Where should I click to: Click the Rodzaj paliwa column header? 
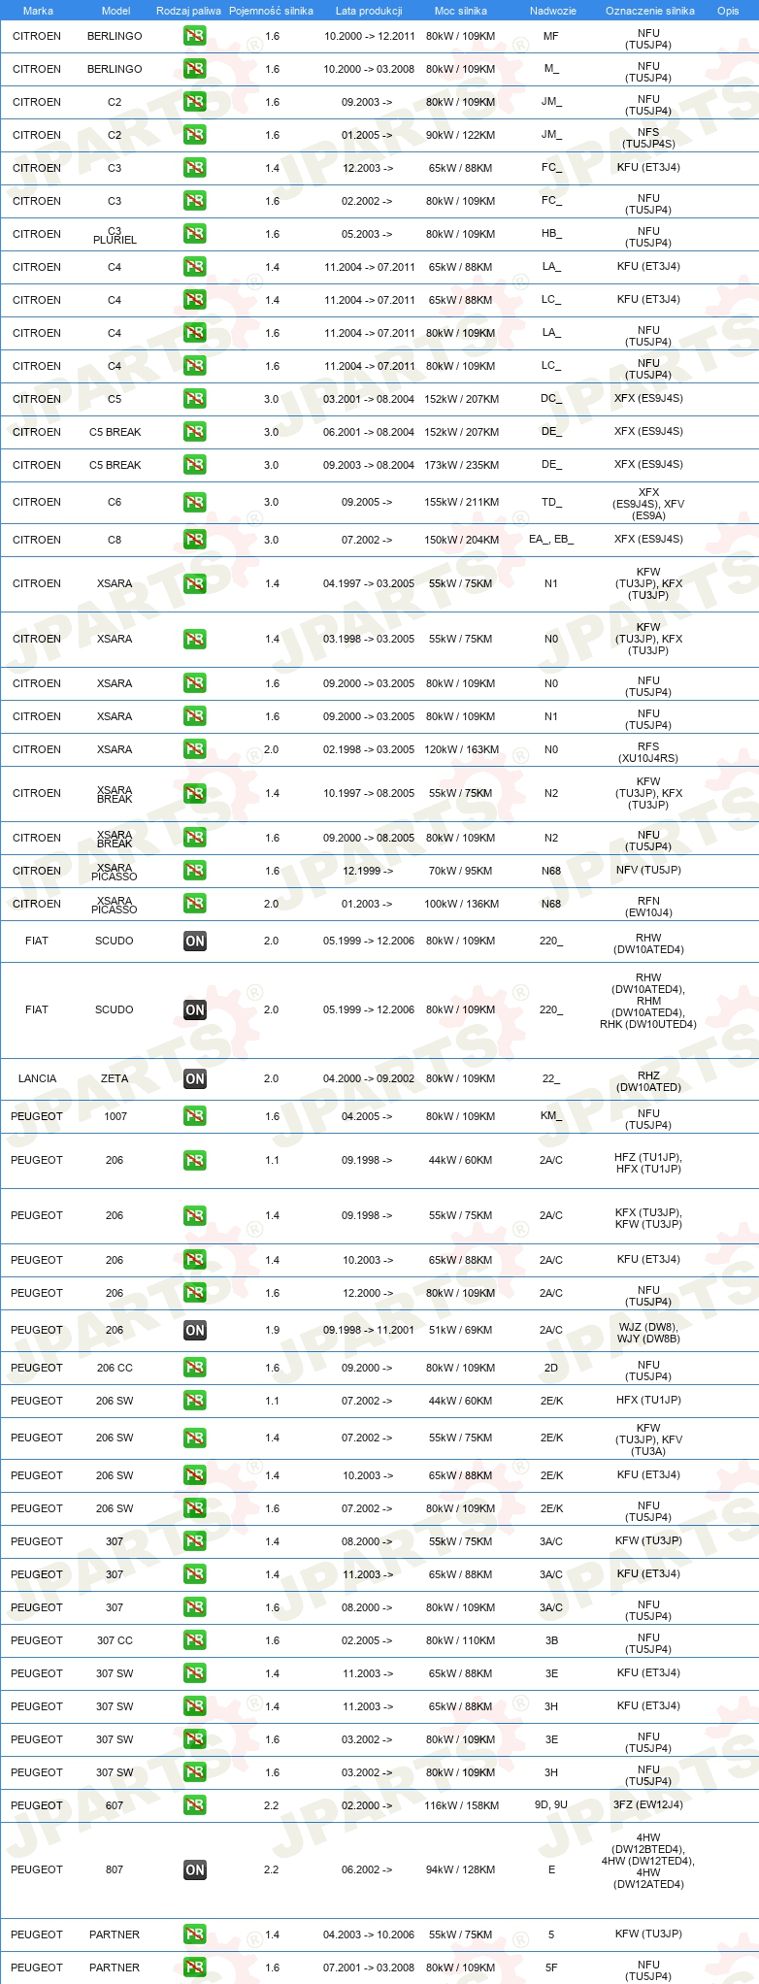tap(188, 11)
